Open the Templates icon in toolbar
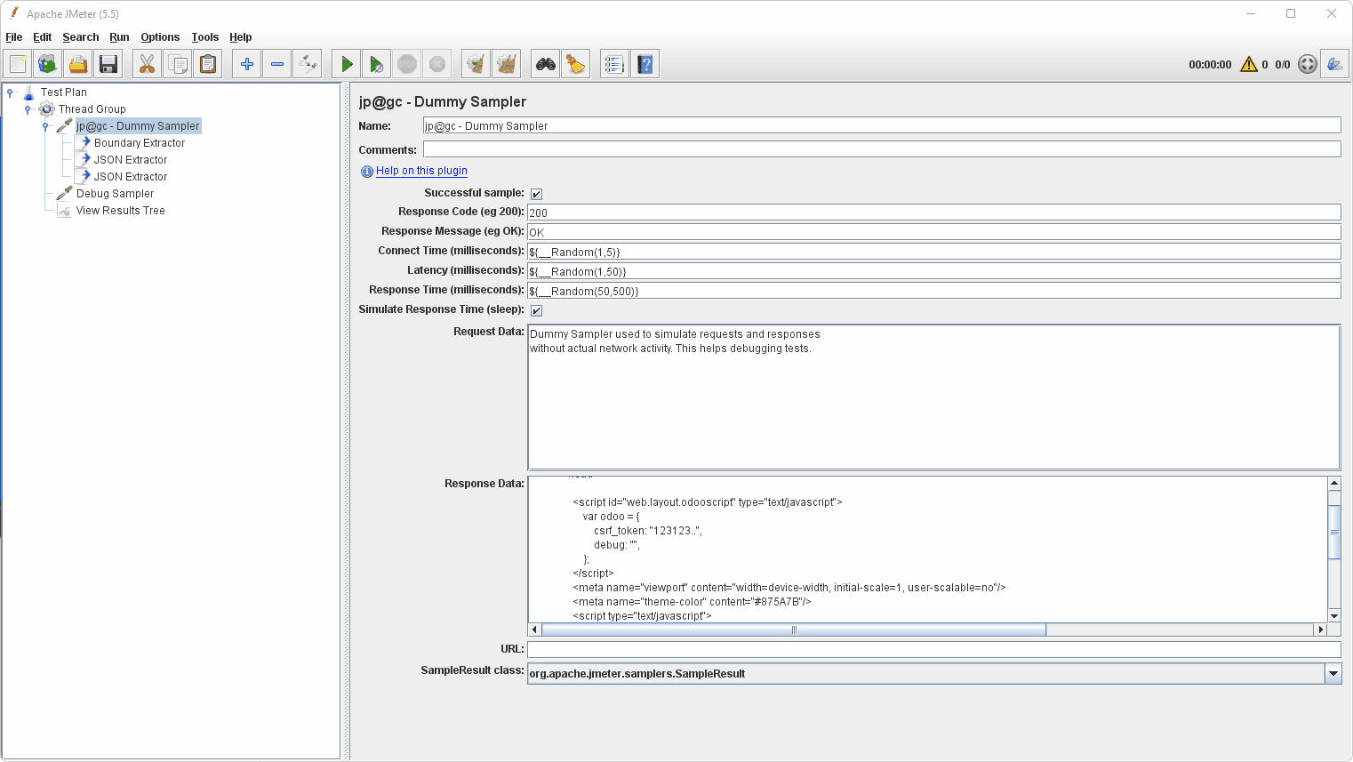This screenshot has height=762, width=1353. coord(48,64)
